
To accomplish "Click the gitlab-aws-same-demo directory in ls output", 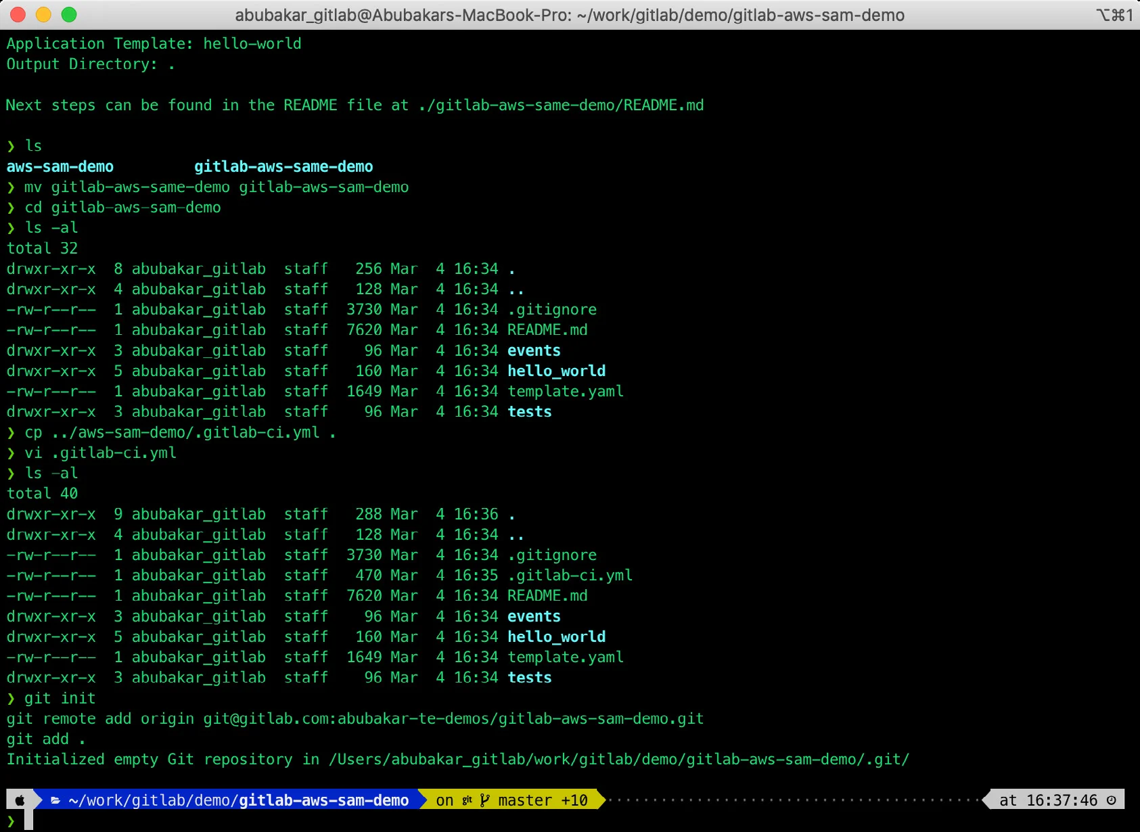I will 283,166.
